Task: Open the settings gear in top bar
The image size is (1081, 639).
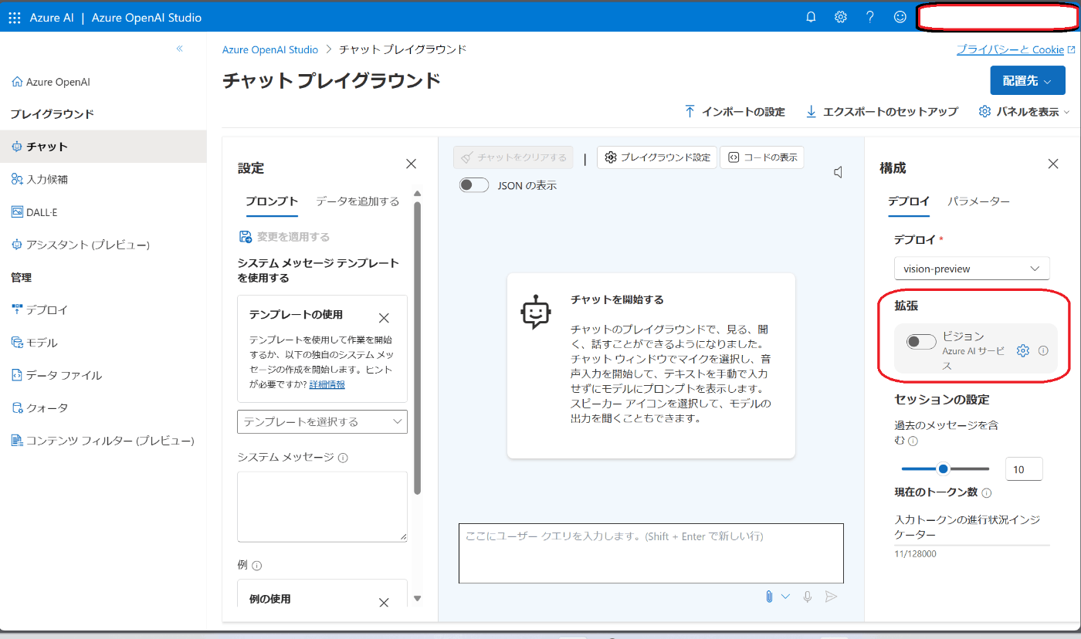Action: [x=840, y=17]
